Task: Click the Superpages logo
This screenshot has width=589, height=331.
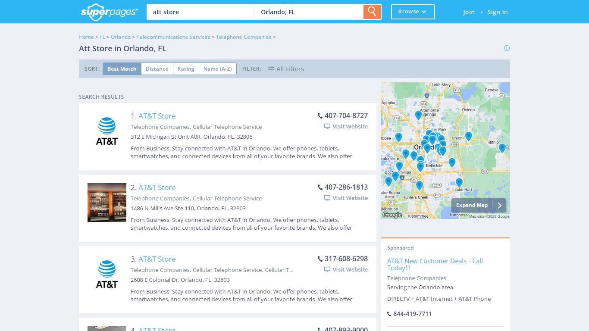Action: tap(110, 12)
